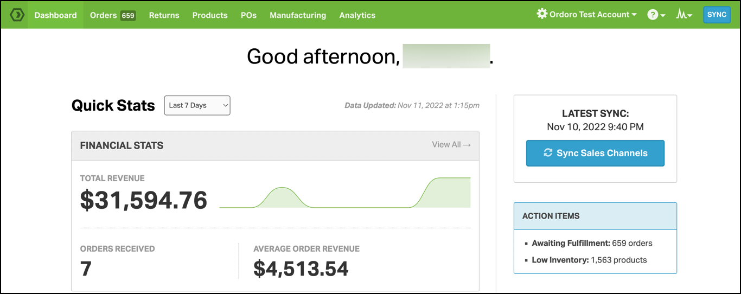Image resolution: width=741 pixels, height=294 pixels.
Task: Expand the caret next to the help icon
Action: point(663,16)
